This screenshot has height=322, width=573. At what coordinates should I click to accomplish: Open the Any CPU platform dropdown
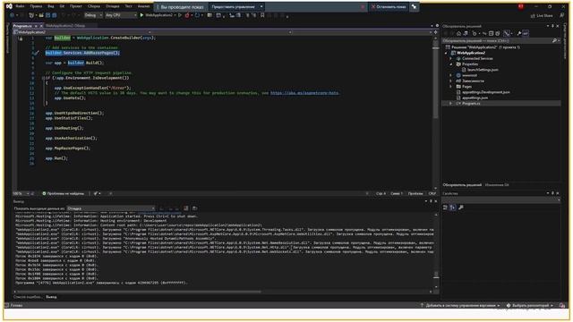click(x=121, y=15)
